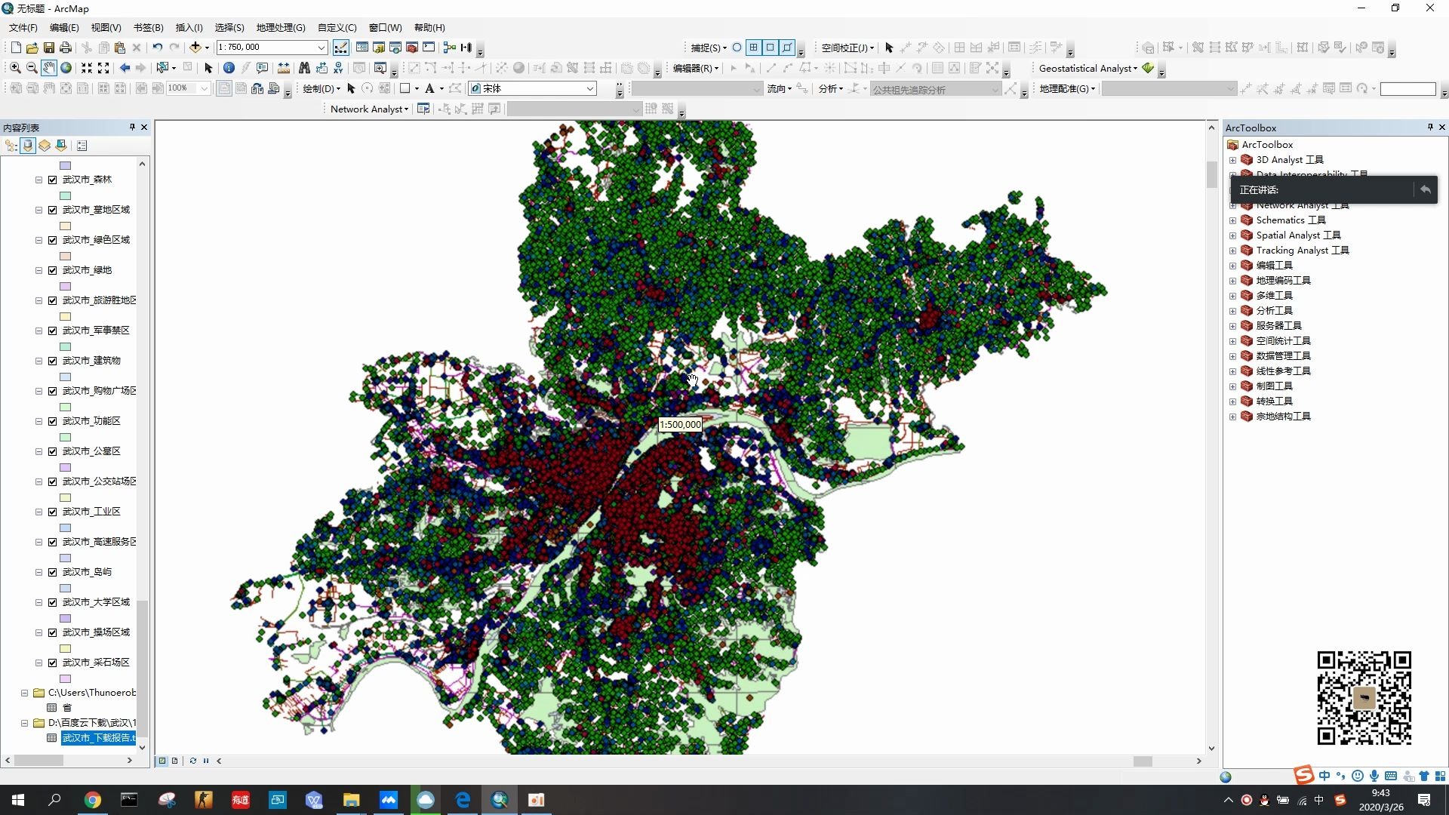Click Fixed Zoom In icon
The image size is (1449, 815).
coord(87,68)
